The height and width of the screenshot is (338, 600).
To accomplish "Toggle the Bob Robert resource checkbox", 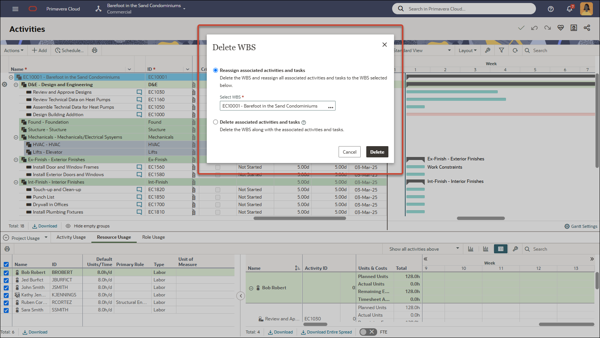I will (x=6, y=273).
